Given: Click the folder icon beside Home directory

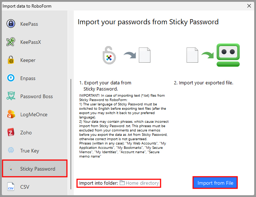Looking at the screenshot, I should 122,183.
